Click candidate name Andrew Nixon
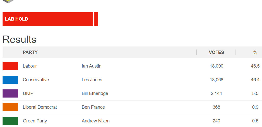The height and width of the screenshot is (127, 262). coord(96,121)
